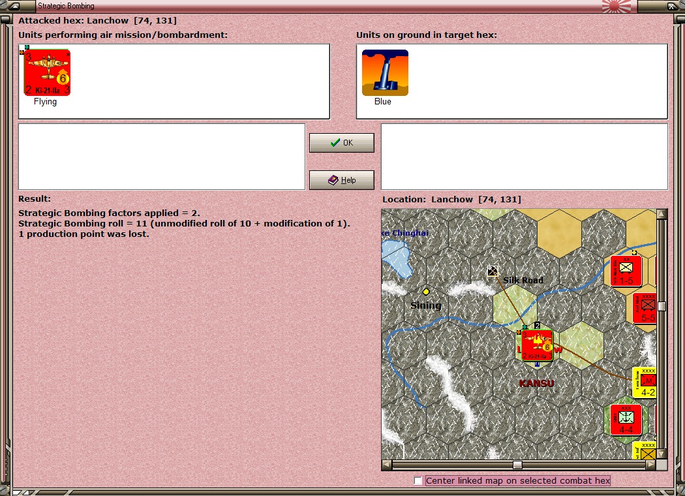
Task: Click the 'Blue' label under the factory icon
Action: [x=383, y=101]
